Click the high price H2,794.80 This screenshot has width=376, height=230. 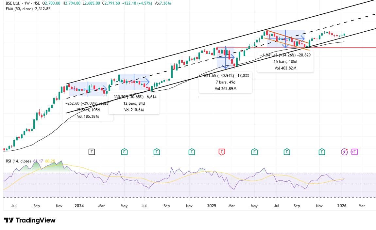coord(71,3)
